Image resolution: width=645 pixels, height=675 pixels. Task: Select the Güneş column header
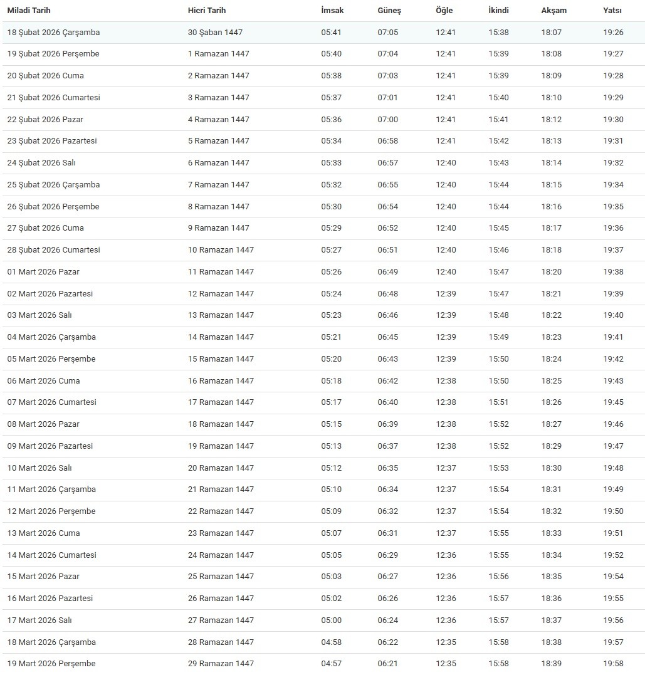click(x=389, y=11)
